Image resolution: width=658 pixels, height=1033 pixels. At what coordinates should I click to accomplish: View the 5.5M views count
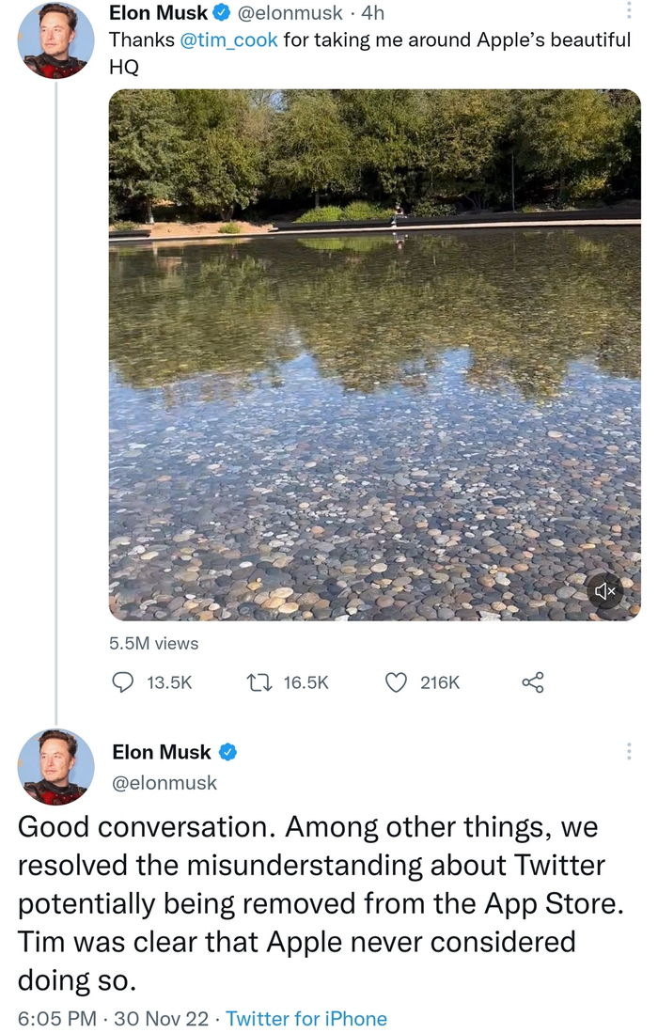point(154,644)
